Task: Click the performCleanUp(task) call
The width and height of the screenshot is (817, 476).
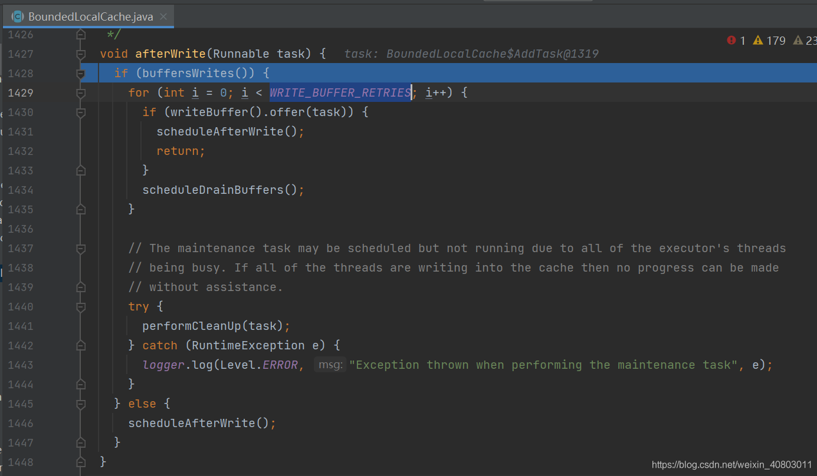Action: (213, 326)
